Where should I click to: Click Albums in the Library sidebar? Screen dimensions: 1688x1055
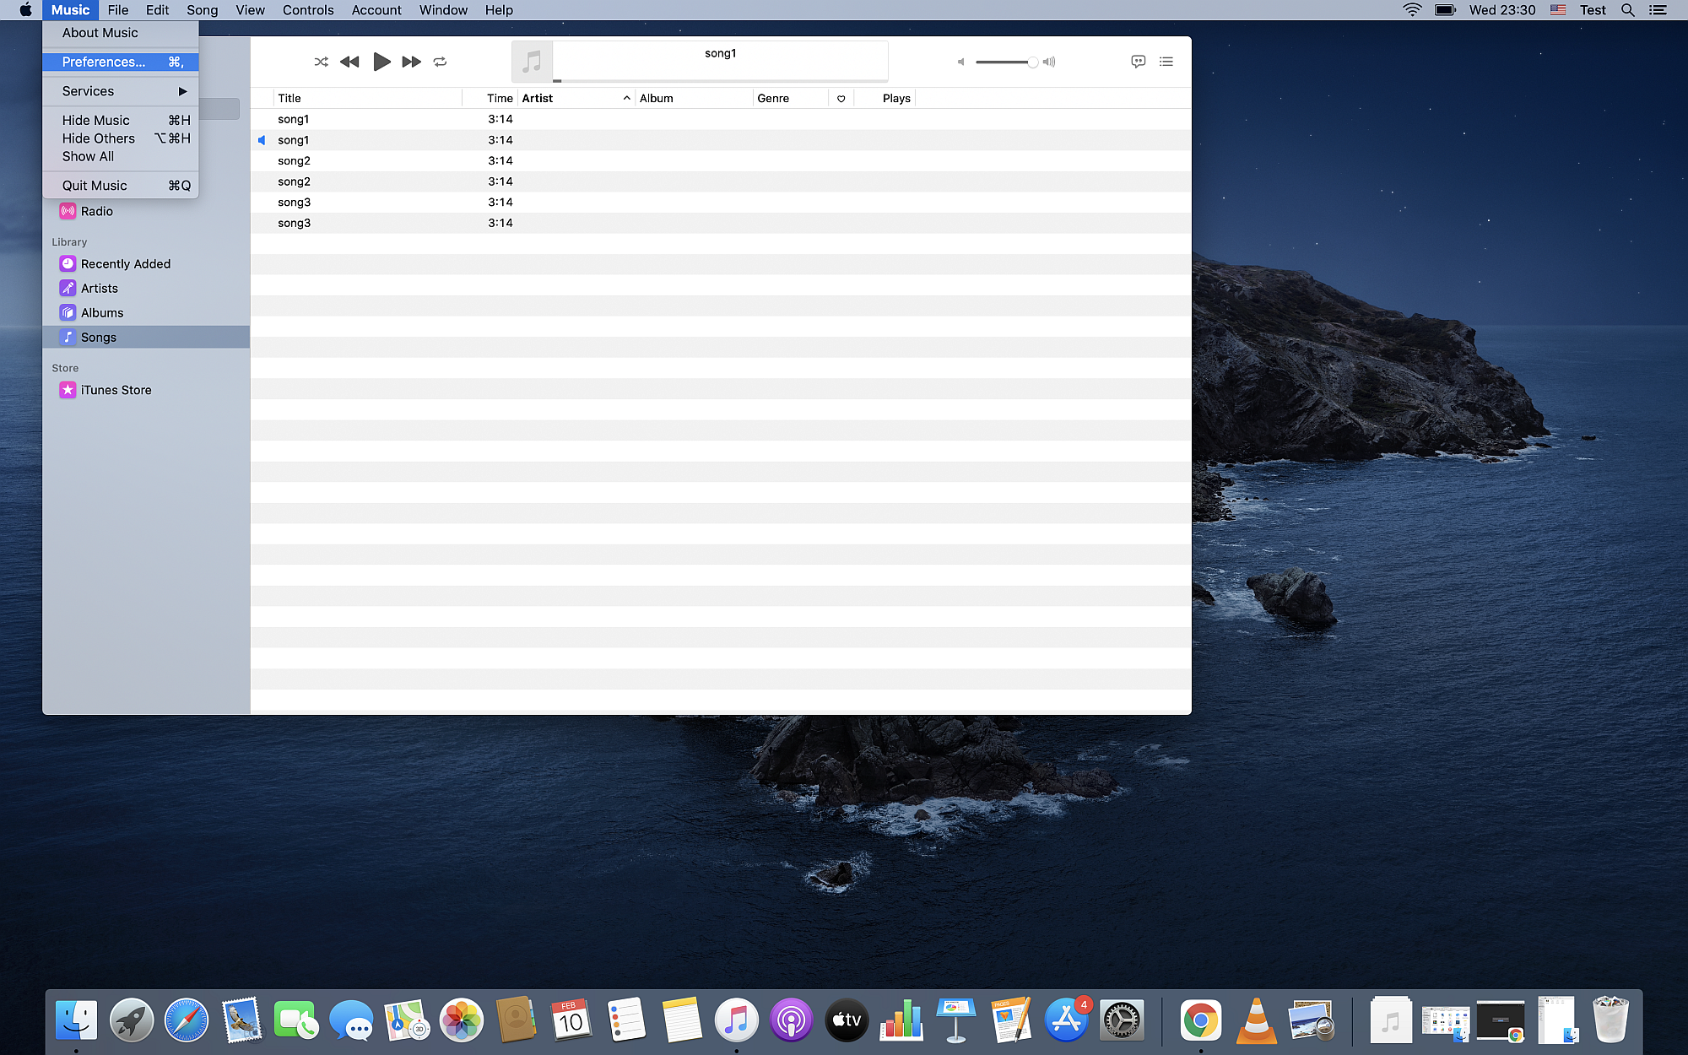click(101, 312)
